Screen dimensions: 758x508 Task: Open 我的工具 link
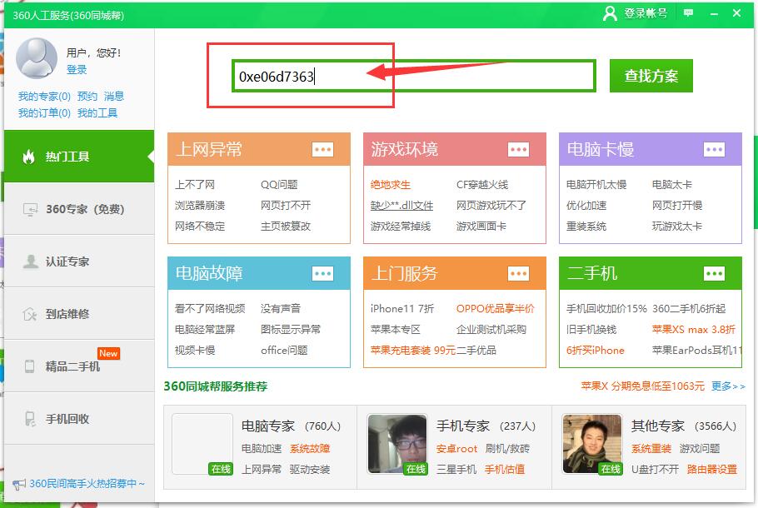97,113
